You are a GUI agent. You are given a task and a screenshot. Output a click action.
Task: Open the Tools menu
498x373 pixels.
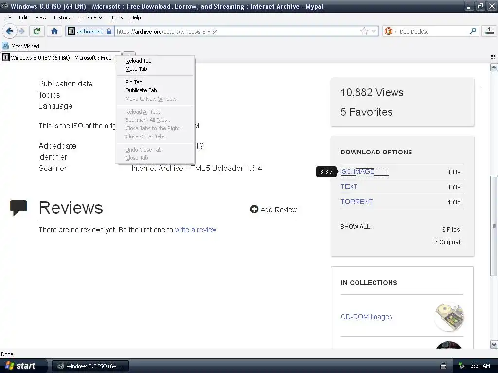pyautogui.click(x=117, y=17)
